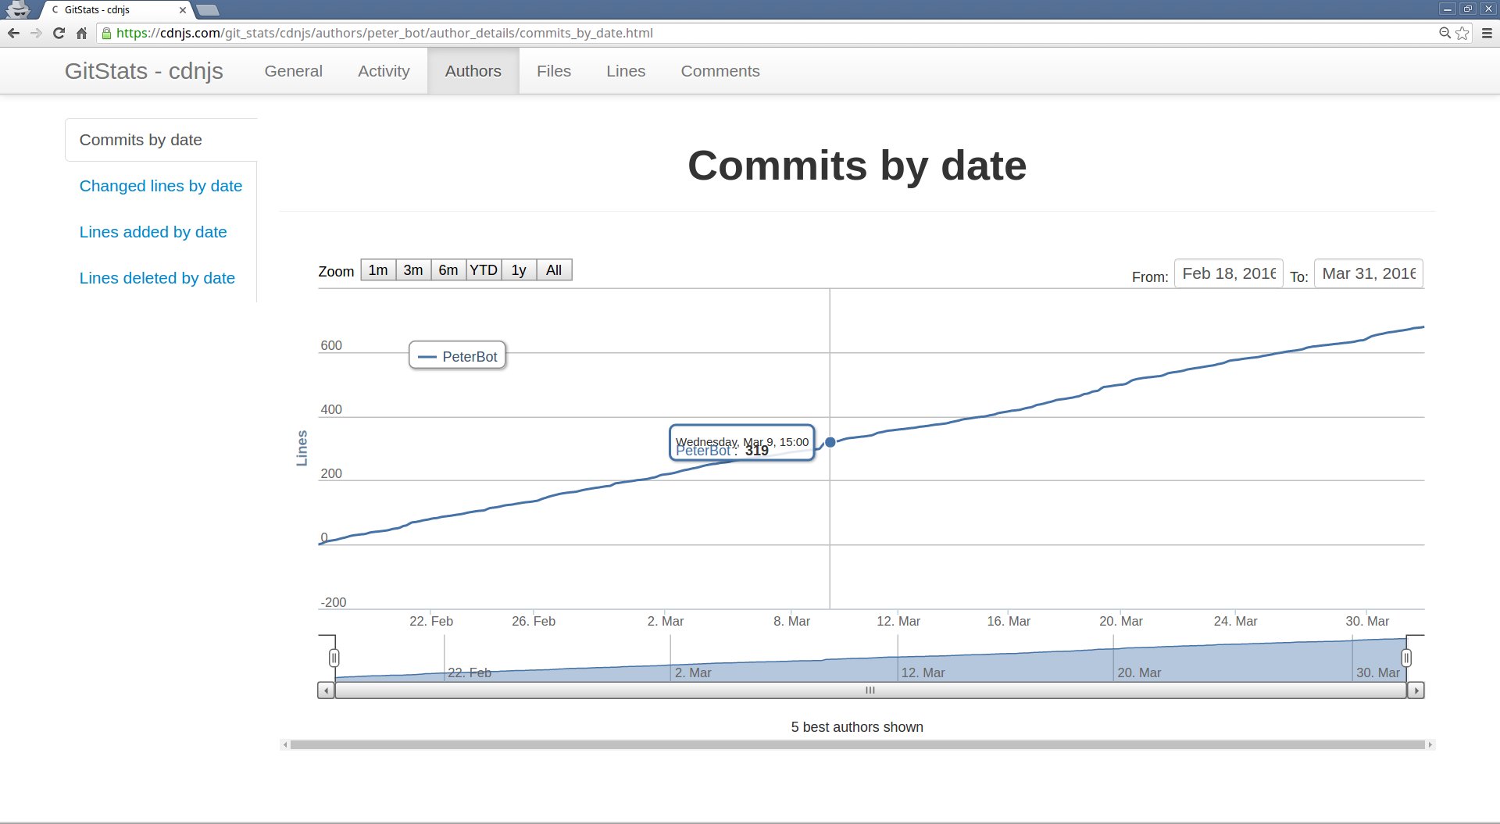Minimize the browser window
Image resolution: width=1500 pixels, height=824 pixels.
[x=1448, y=9]
